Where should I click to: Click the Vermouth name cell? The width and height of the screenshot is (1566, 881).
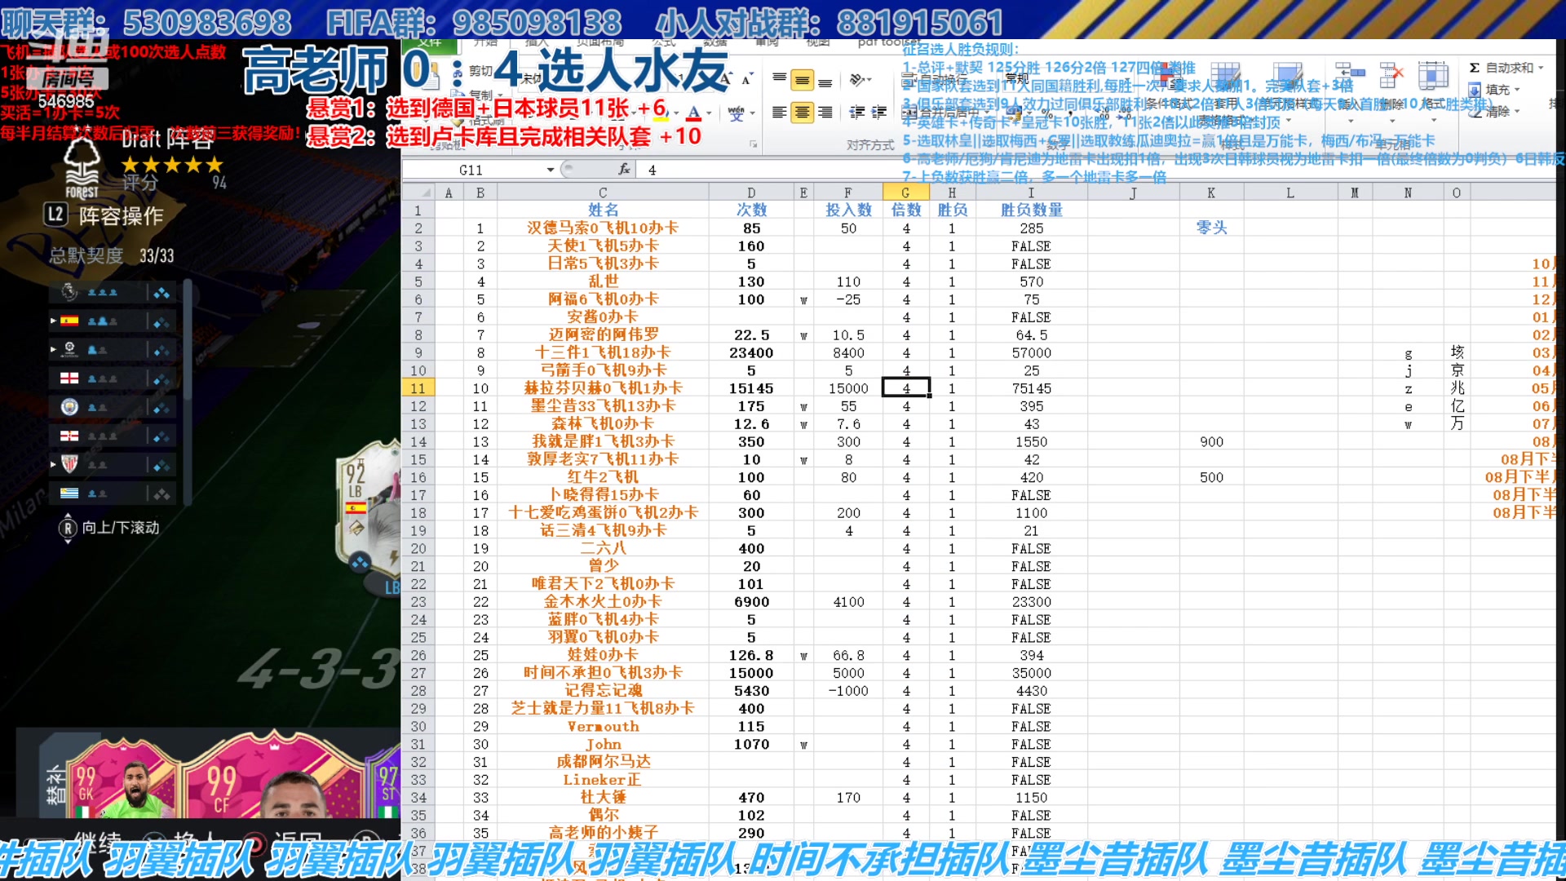click(603, 727)
